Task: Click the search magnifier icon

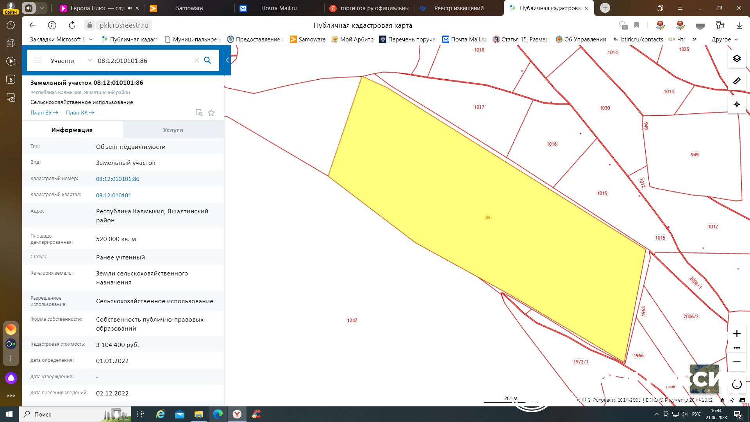Action: (207, 60)
